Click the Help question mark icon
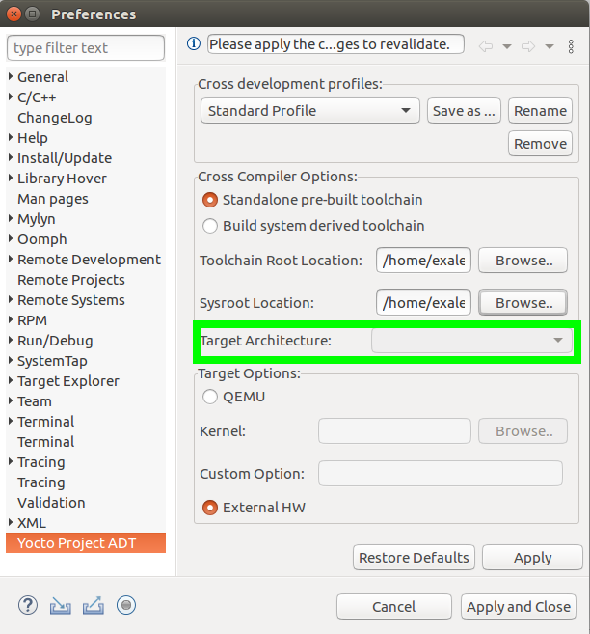 [x=28, y=605]
